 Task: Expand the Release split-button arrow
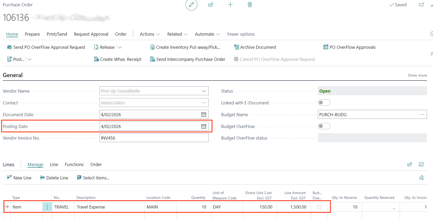(x=120, y=47)
